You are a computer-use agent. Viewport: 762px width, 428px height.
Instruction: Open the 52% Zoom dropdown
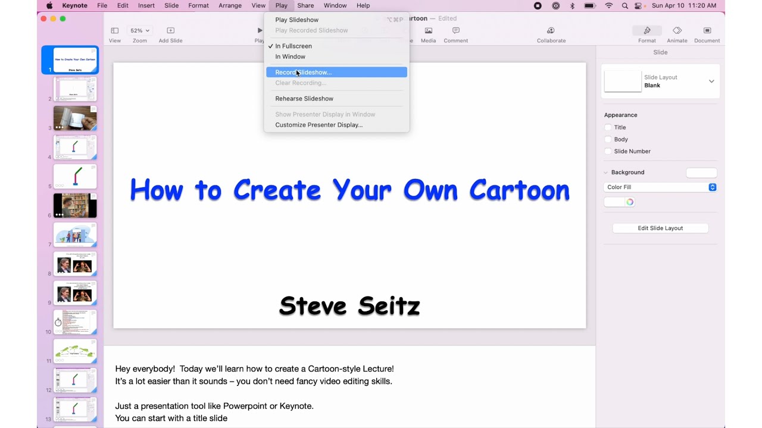click(x=140, y=30)
